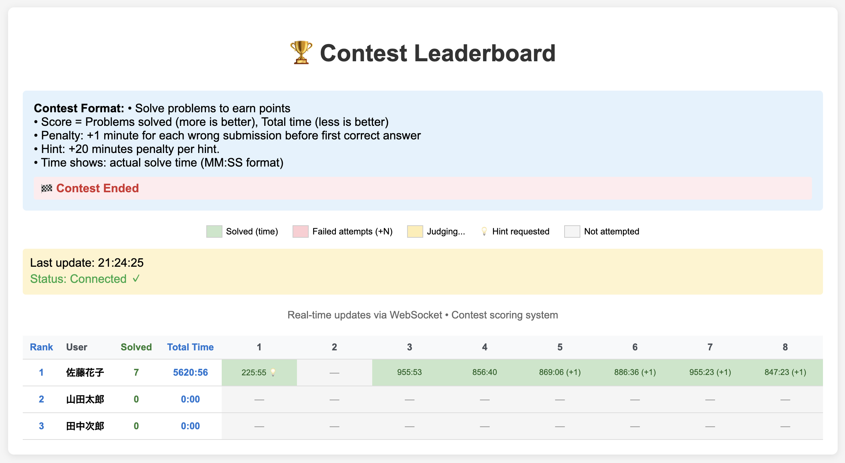Click the Solved column header
The width and height of the screenshot is (845, 463).
136,347
